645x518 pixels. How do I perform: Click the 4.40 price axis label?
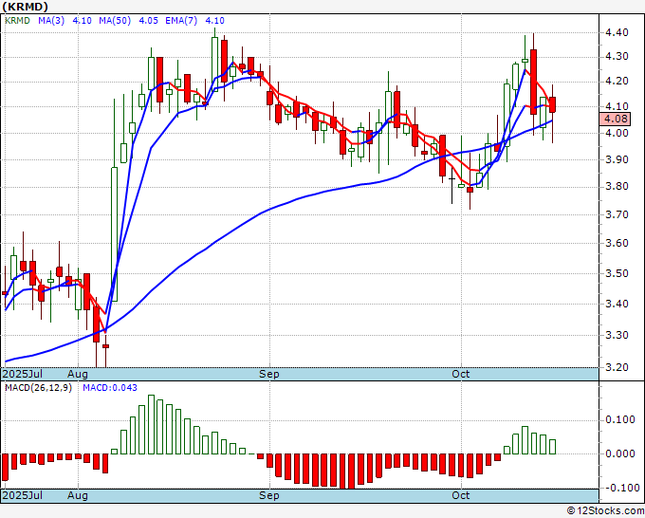(x=617, y=32)
